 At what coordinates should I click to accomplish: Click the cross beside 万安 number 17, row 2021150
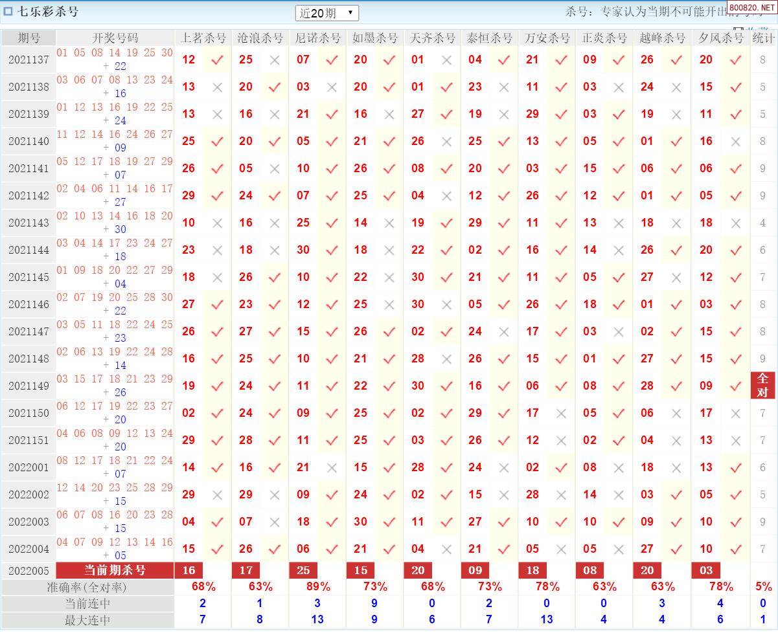tap(561, 413)
